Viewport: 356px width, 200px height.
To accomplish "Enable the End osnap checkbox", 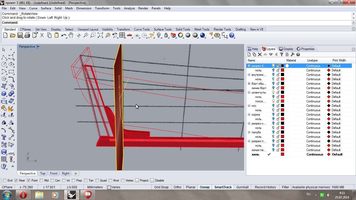I will (x=5, y=180).
